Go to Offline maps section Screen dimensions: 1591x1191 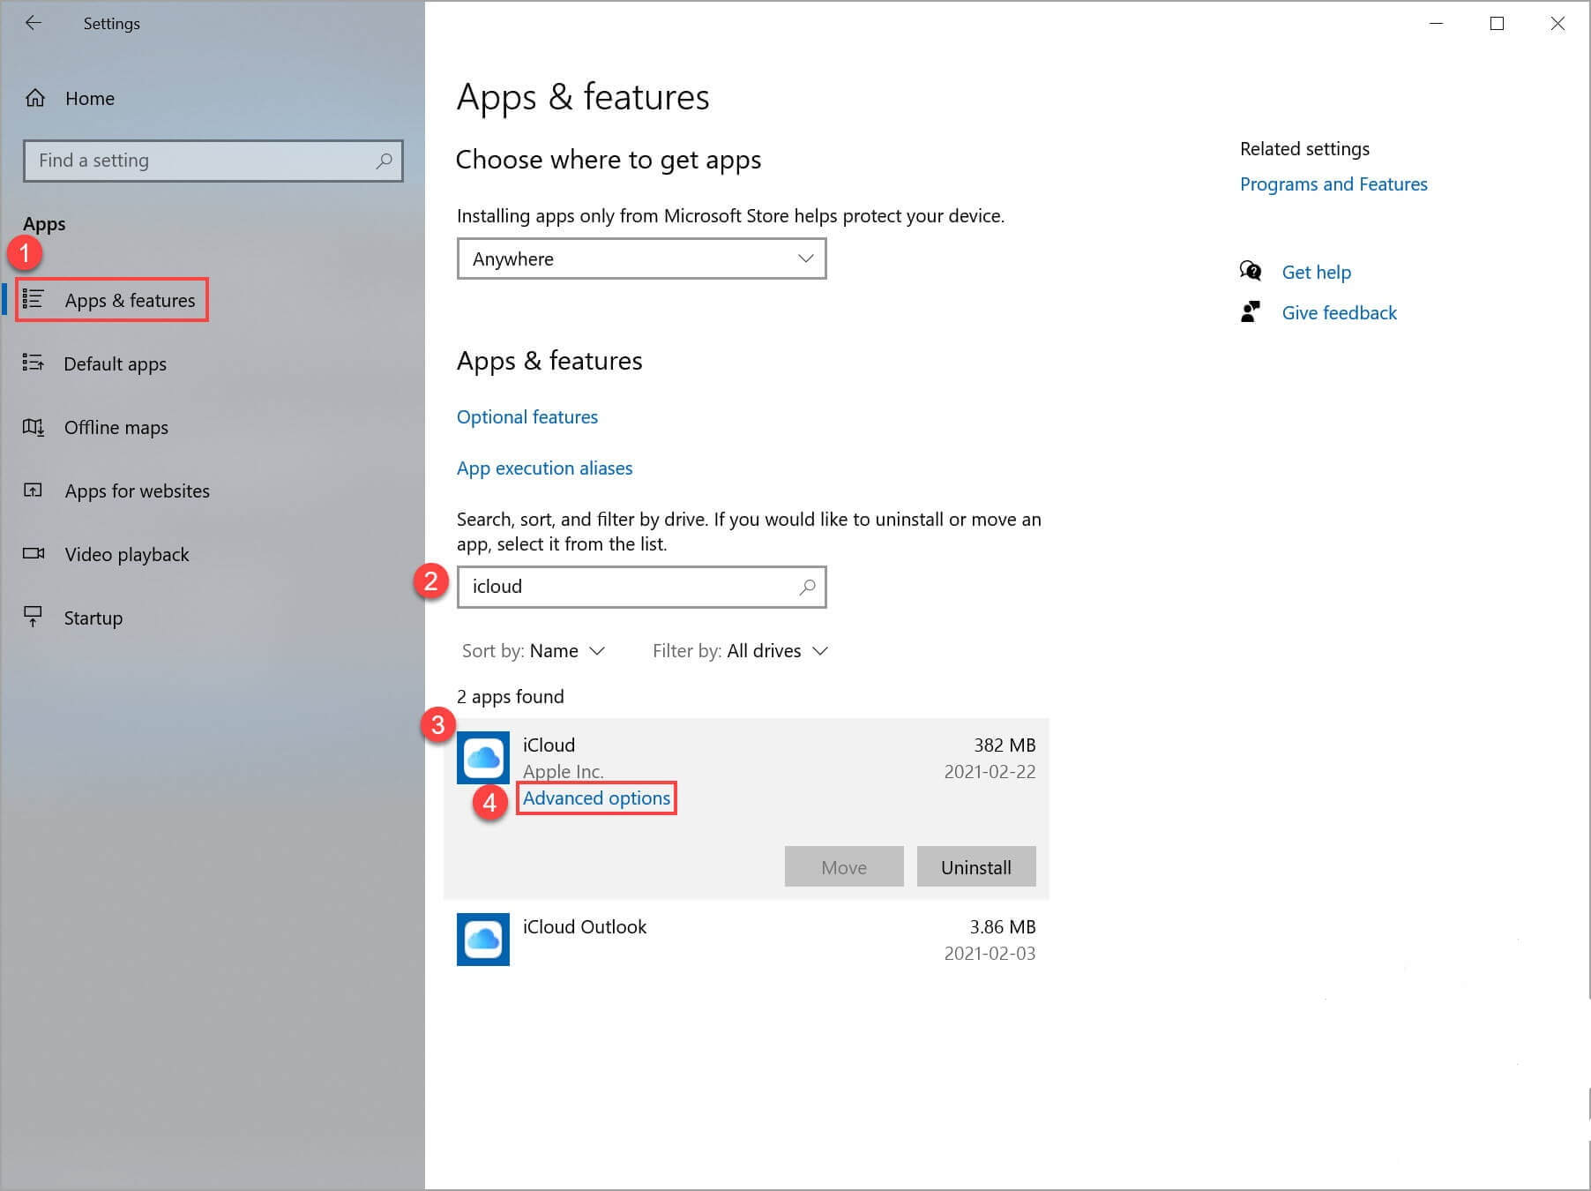pyautogui.click(x=116, y=427)
